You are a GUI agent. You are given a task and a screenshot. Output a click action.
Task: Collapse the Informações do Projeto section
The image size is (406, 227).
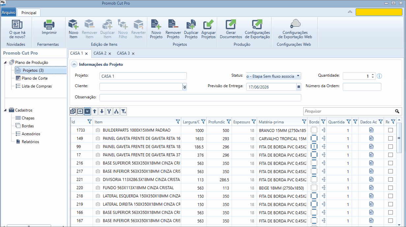(74, 64)
